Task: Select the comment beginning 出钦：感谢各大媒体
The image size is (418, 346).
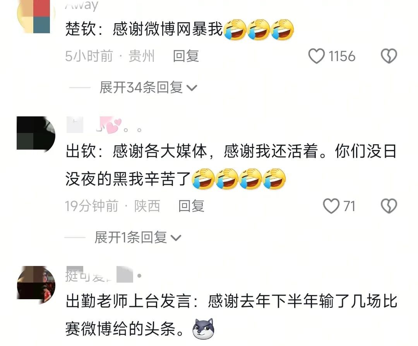Action: (231, 165)
